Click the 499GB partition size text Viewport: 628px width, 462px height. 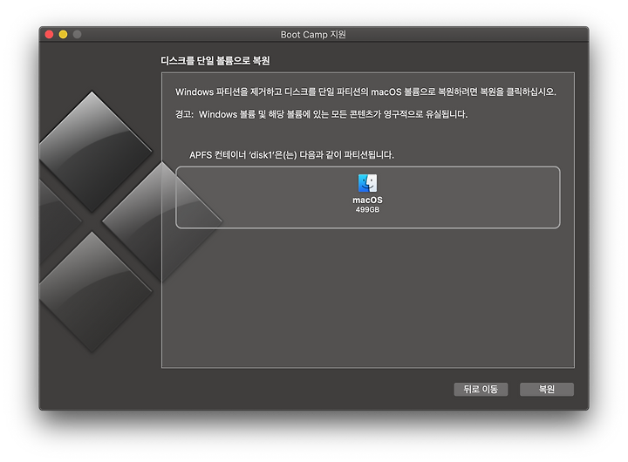click(x=367, y=210)
